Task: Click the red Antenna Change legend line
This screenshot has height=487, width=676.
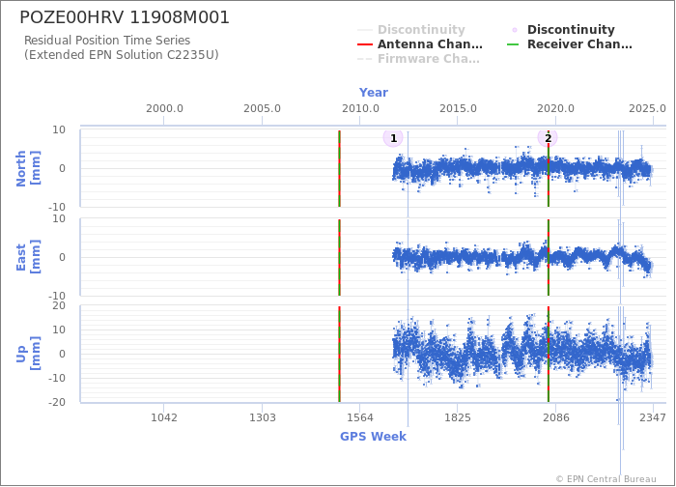Action: (x=365, y=44)
